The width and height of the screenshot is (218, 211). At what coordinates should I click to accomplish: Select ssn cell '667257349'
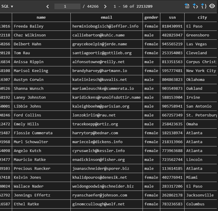pyautogui.click(x=172, y=115)
